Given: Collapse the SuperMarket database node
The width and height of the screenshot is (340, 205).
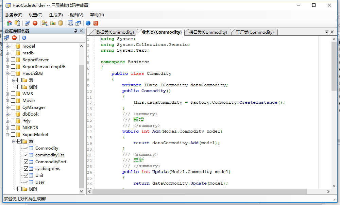Looking at the screenshot, I should (x=7, y=135).
